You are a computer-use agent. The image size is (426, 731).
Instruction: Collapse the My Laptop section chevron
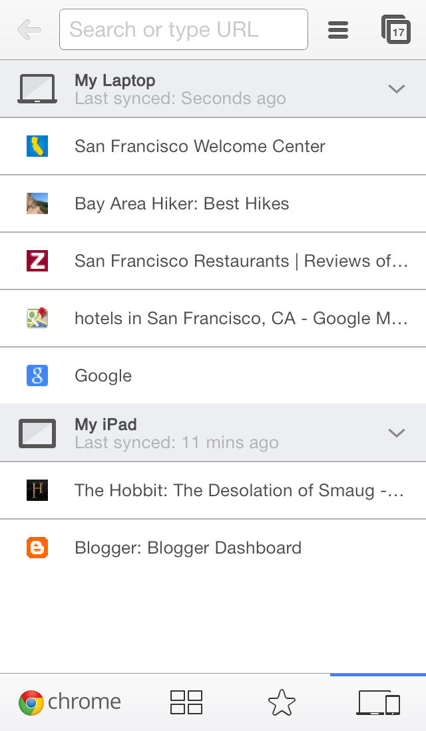[x=397, y=89]
